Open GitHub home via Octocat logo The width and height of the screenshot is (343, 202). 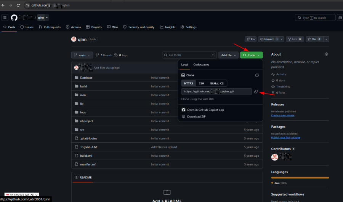click(x=14, y=17)
